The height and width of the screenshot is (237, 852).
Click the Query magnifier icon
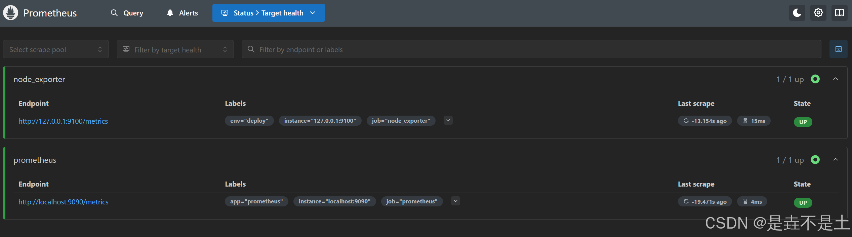pos(114,13)
